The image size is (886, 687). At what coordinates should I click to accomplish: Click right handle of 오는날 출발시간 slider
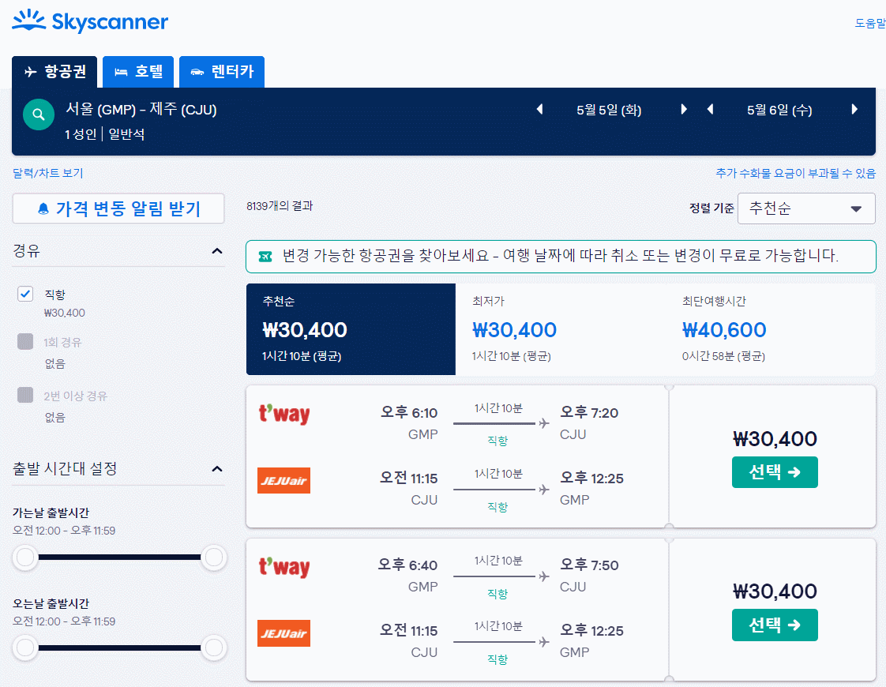pyautogui.click(x=213, y=648)
